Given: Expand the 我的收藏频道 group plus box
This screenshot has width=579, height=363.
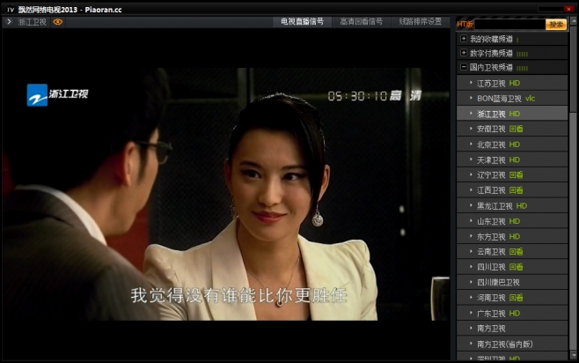Looking at the screenshot, I should 464,39.
